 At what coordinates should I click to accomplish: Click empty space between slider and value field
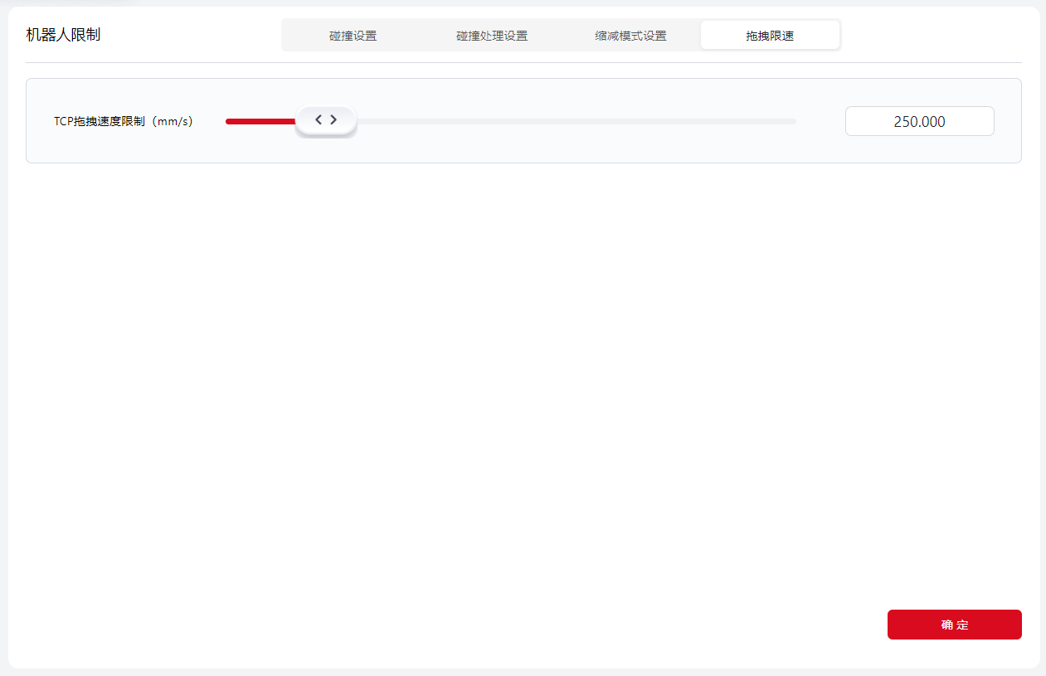(x=820, y=121)
